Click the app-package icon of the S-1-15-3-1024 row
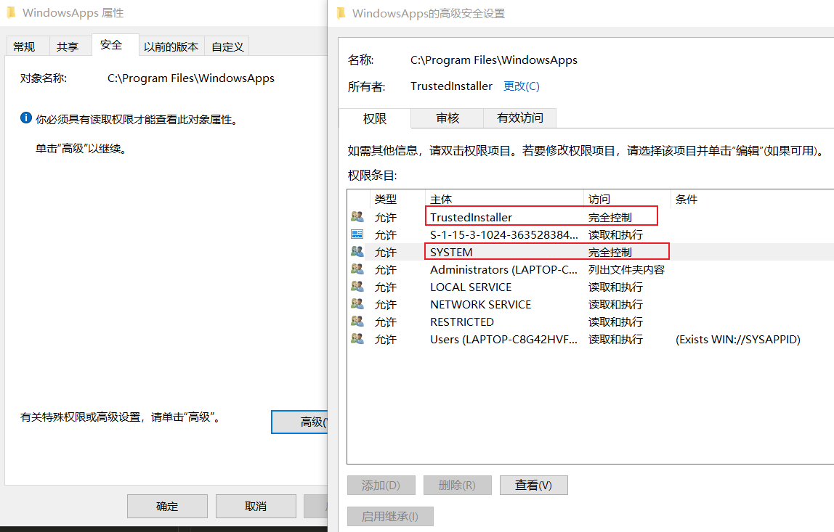 (x=357, y=234)
